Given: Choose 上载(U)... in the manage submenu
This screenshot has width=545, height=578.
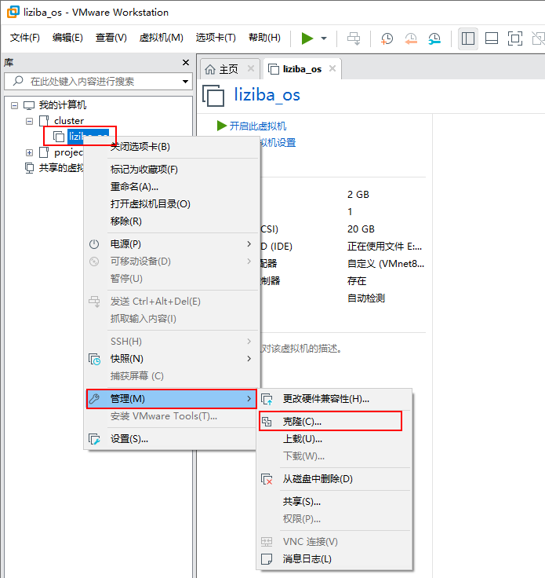Looking at the screenshot, I should [334, 439].
